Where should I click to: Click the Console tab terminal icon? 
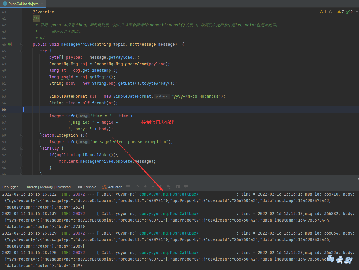[81, 187]
